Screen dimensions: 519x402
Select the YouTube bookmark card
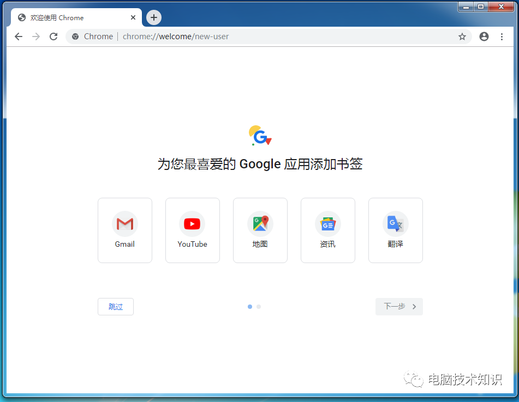[x=192, y=230]
